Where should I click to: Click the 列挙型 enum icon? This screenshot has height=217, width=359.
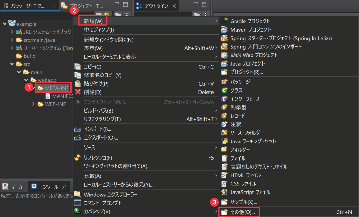pos(224,107)
